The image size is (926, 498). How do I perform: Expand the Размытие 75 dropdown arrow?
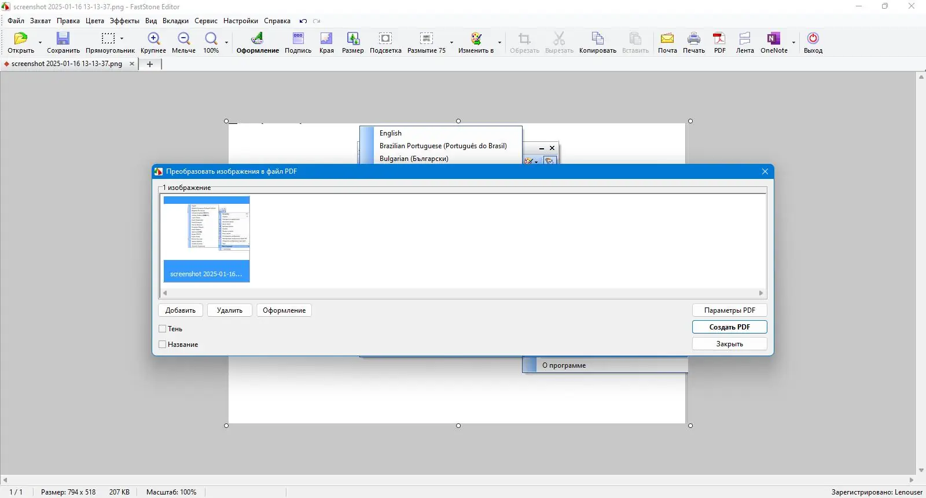coord(451,42)
